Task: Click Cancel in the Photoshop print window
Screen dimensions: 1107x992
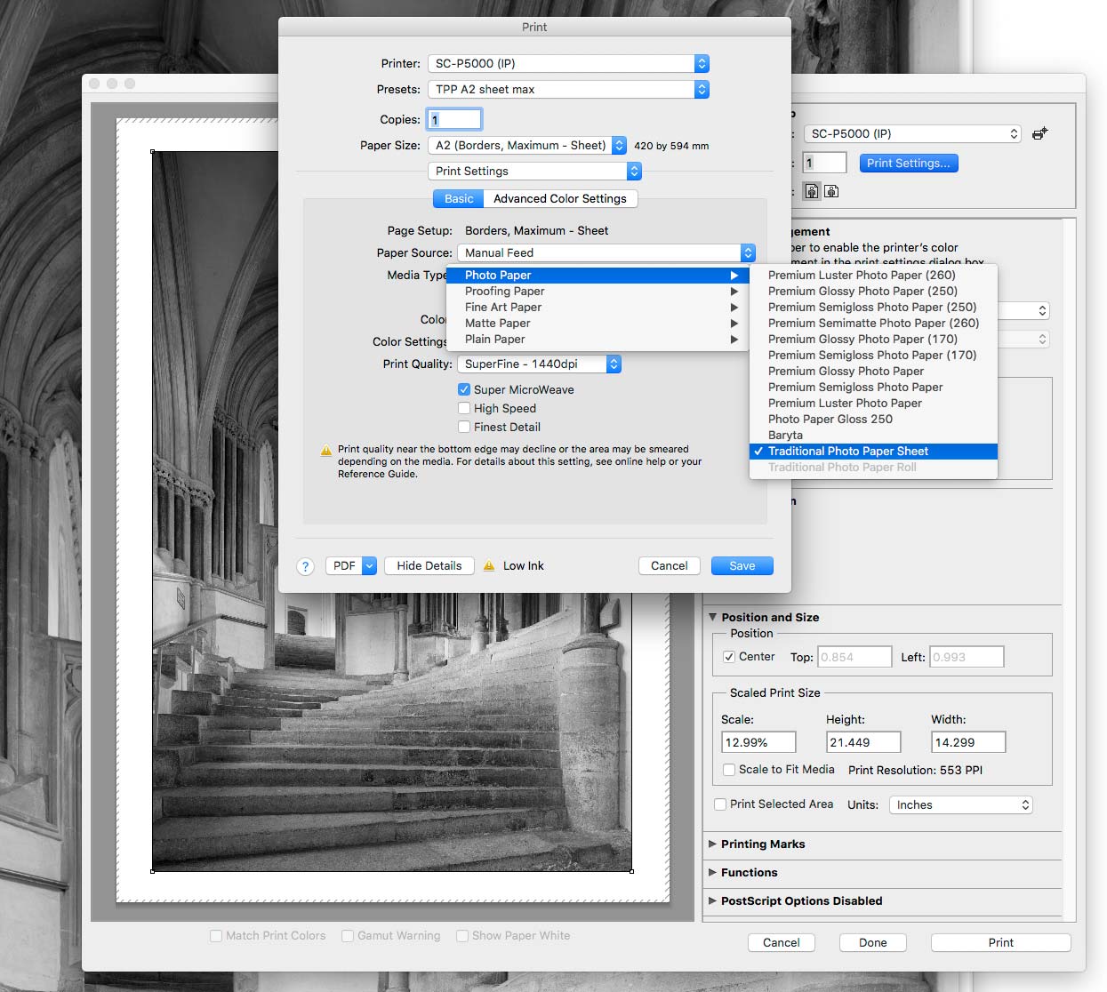Action: pyautogui.click(x=782, y=943)
